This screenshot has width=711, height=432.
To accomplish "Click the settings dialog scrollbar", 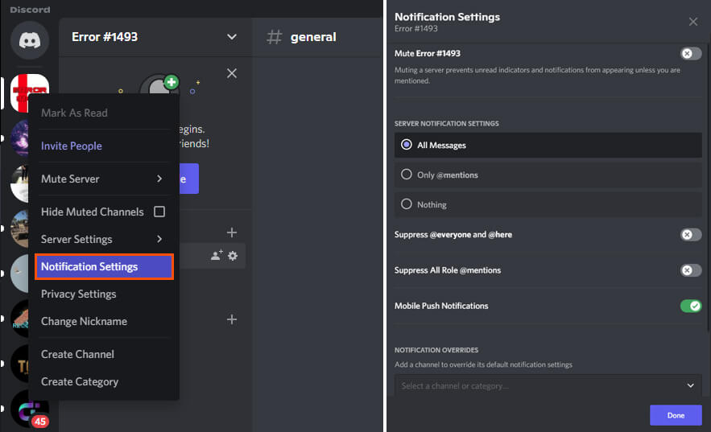I will (709, 188).
